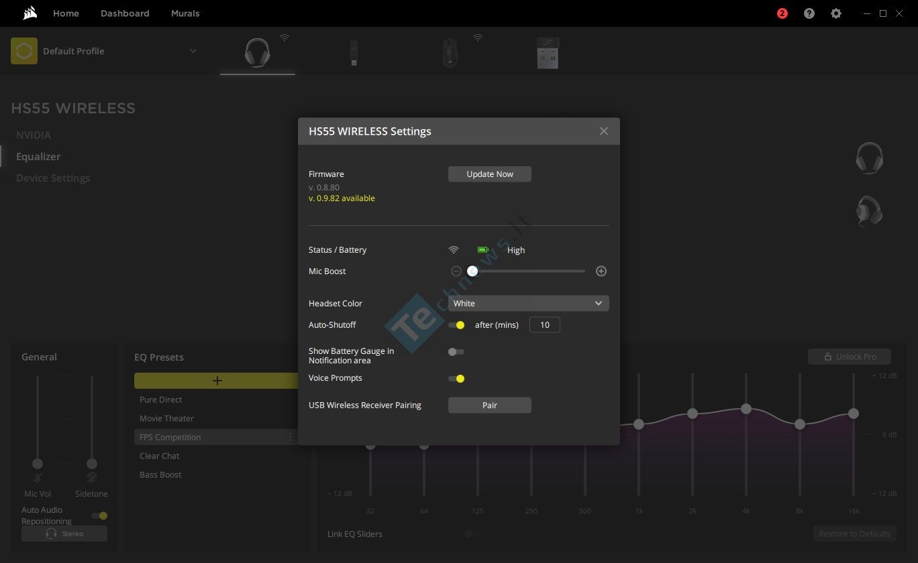The image size is (918, 563).
Task: Open the Home tab
Action: [66, 13]
